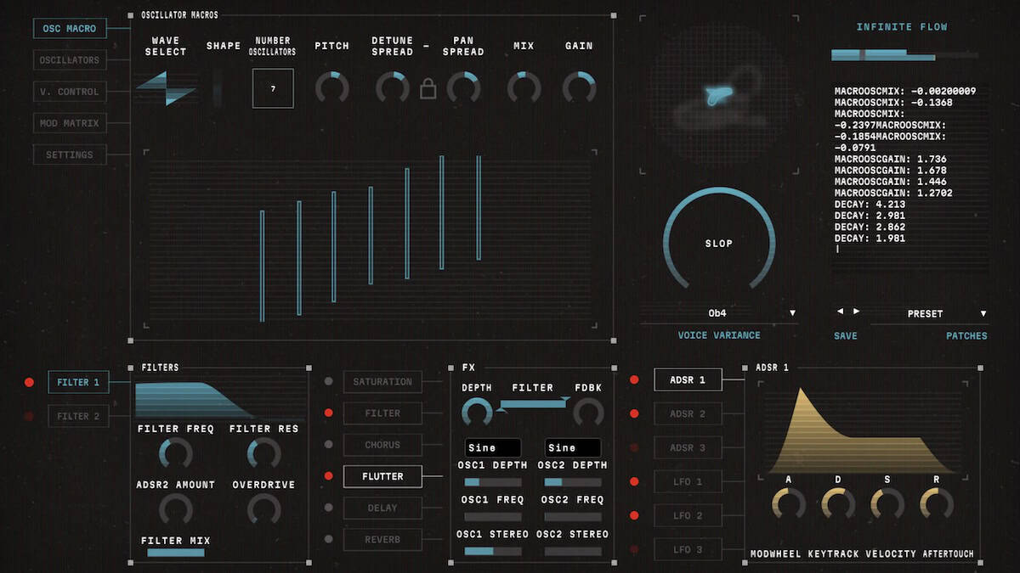This screenshot has width=1020, height=573.
Task: Click the Gain knob in Oscillator Macros
Action: coord(579,87)
